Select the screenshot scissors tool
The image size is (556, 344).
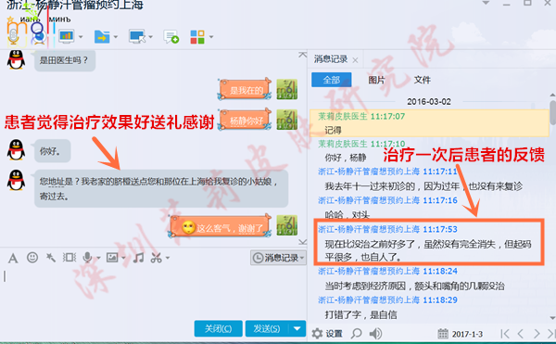pyautogui.click(x=156, y=258)
